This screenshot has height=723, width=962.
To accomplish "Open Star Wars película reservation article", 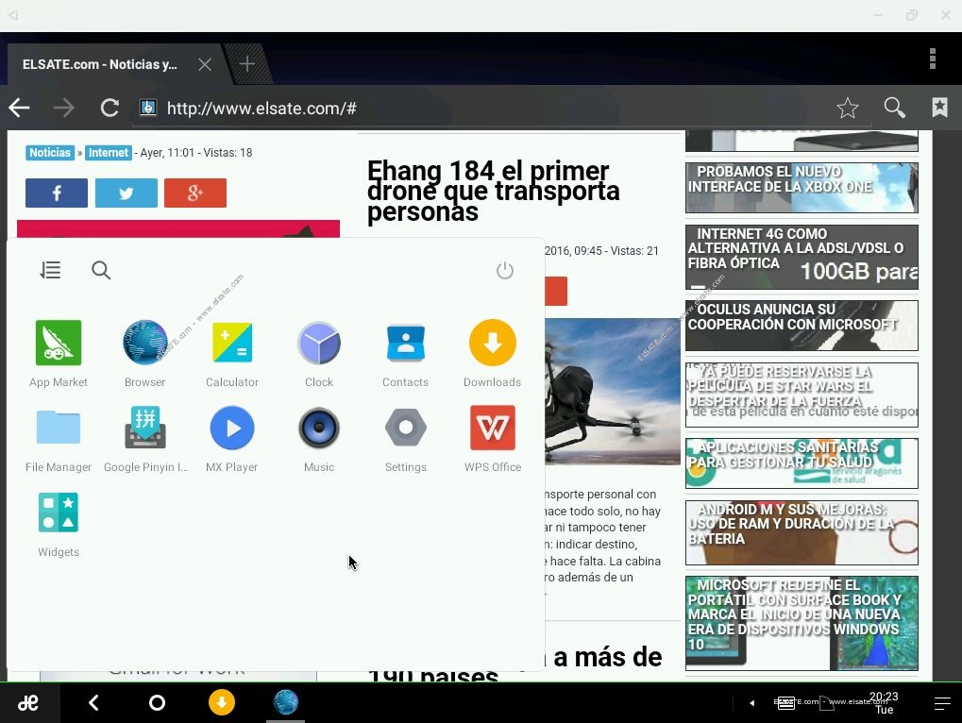I will (802, 395).
